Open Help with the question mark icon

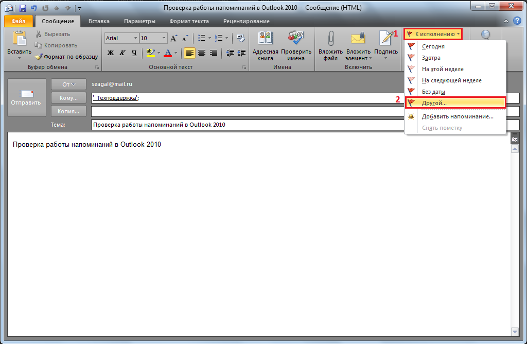(x=517, y=21)
